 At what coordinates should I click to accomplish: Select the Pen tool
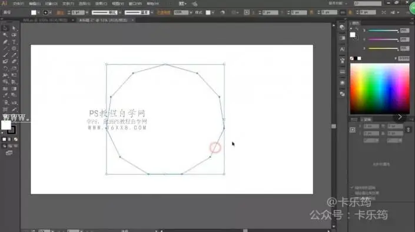point(5,42)
